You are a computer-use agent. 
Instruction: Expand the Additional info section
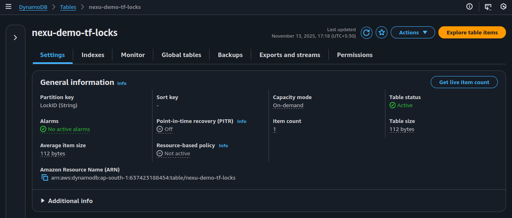click(67, 201)
